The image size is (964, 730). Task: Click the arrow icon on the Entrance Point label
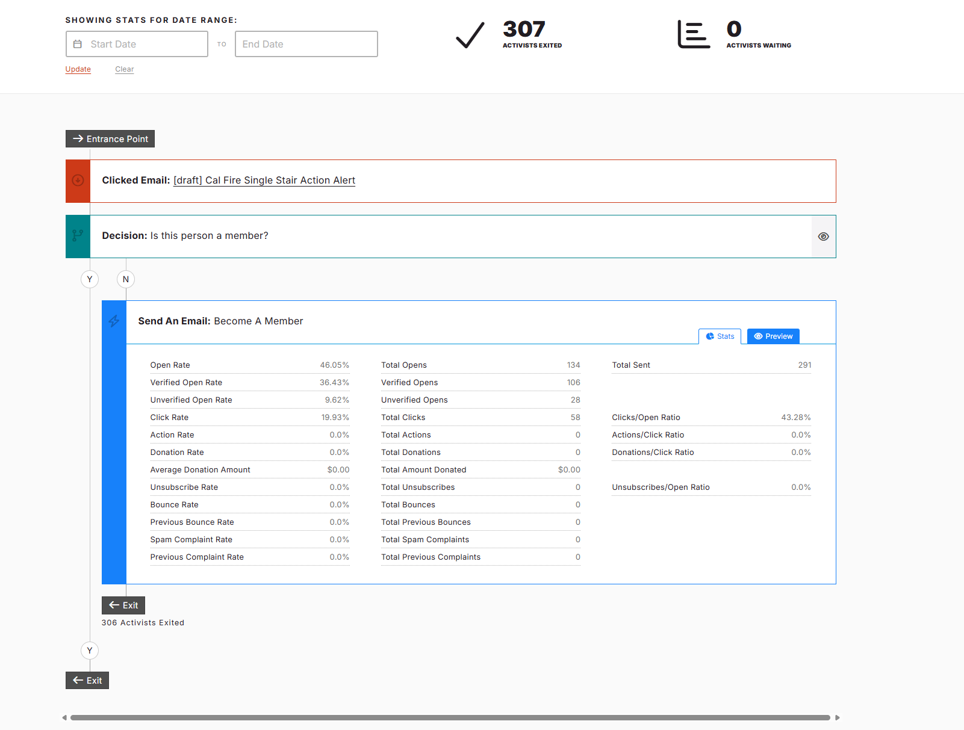coord(78,138)
